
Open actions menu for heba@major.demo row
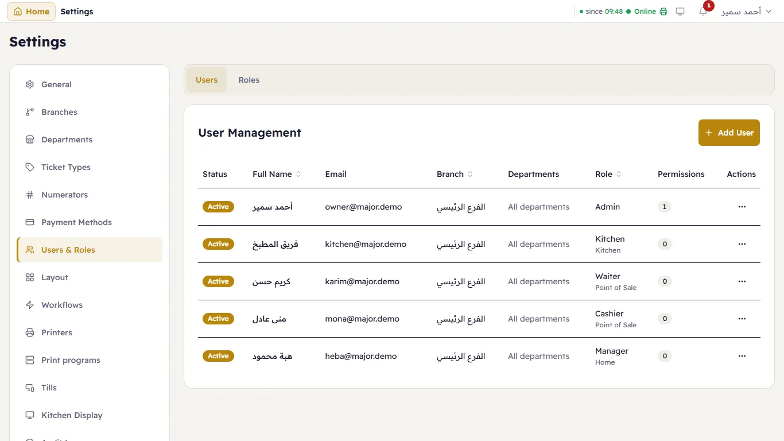point(742,356)
